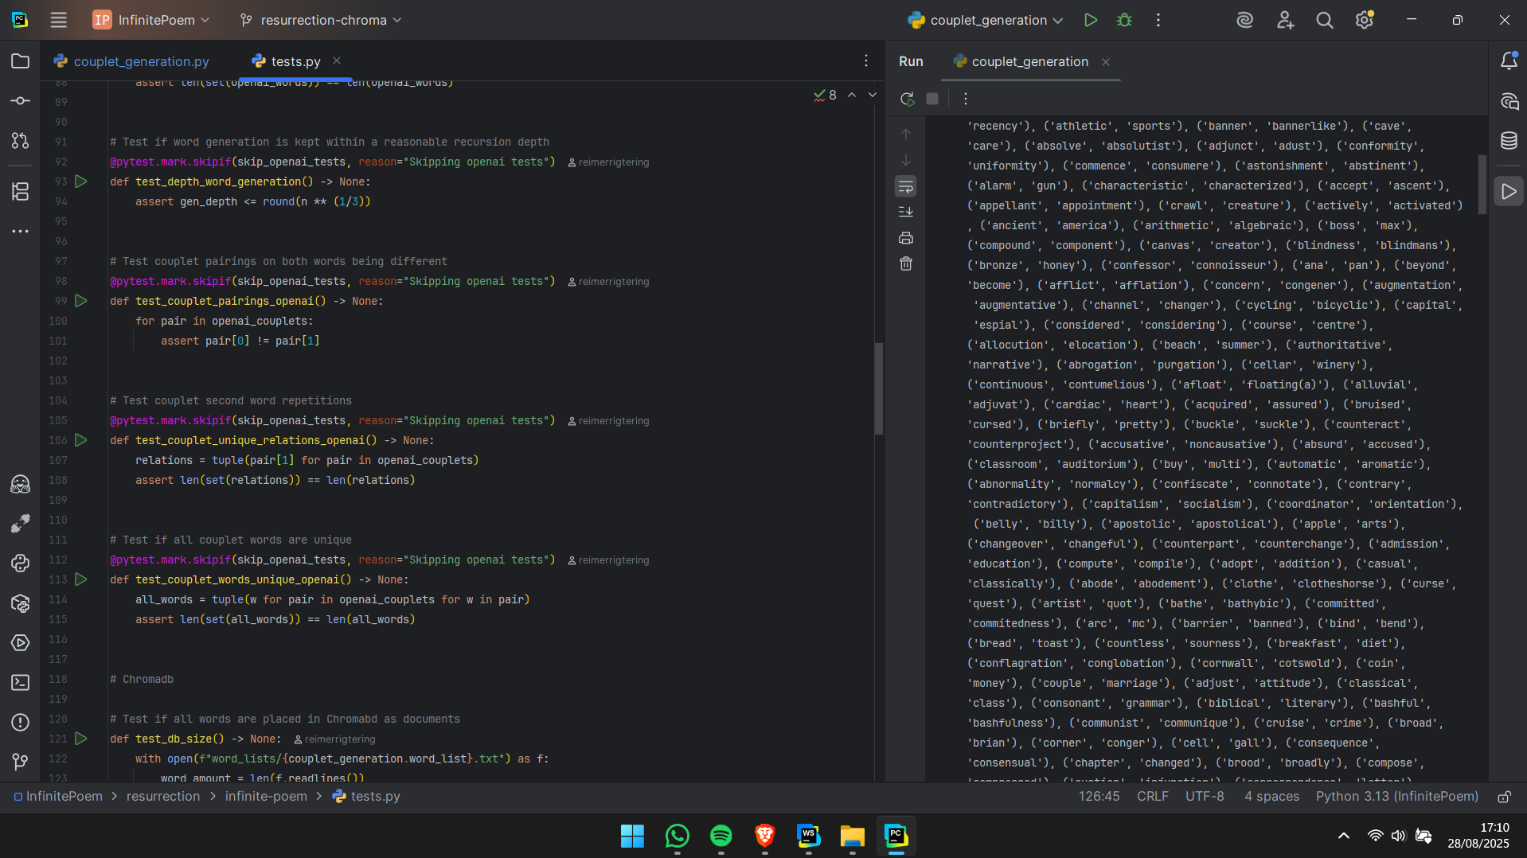Open the AI Assistant swirl icon in title bar

point(1245,20)
